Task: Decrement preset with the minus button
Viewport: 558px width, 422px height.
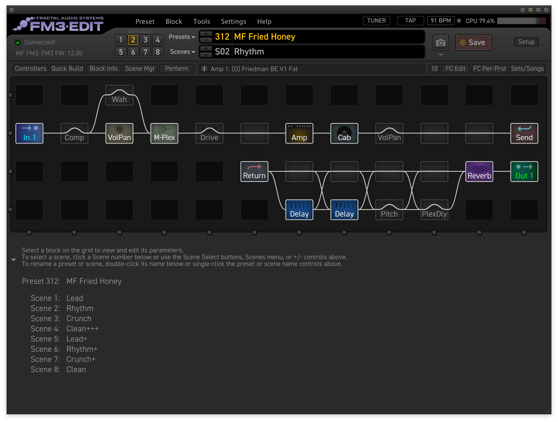Action: click(x=206, y=40)
